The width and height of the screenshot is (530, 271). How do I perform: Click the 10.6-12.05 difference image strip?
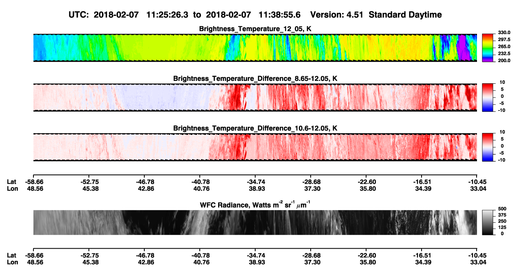coord(255,147)
